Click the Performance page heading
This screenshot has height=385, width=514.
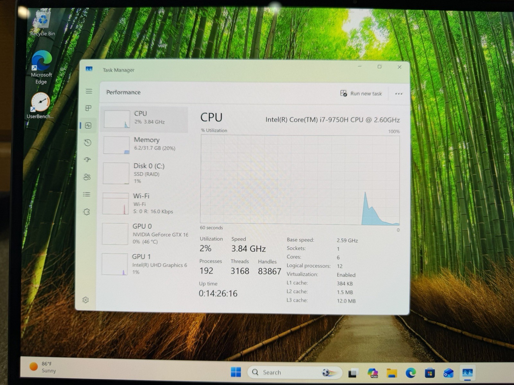pos(123,92)
